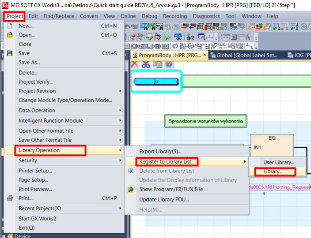Viewport: 311px width, 238px height.
Task: Open the Edit menu
Action: pos(33,16)
